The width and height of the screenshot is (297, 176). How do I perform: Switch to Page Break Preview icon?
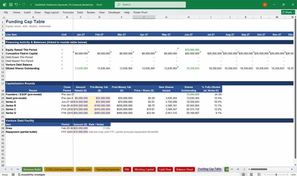pyautogui.click(x=259, y=174)
